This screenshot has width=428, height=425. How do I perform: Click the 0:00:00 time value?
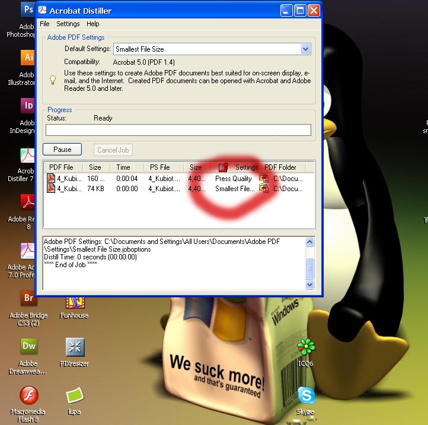click(127, 189)
